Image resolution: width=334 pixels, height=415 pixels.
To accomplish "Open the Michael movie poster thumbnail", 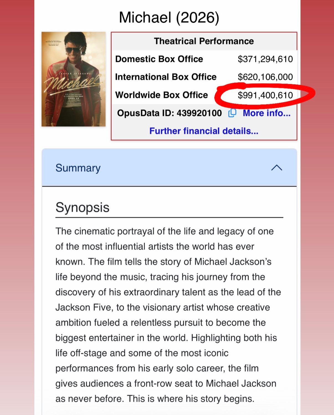I will (x=74, y=79).
